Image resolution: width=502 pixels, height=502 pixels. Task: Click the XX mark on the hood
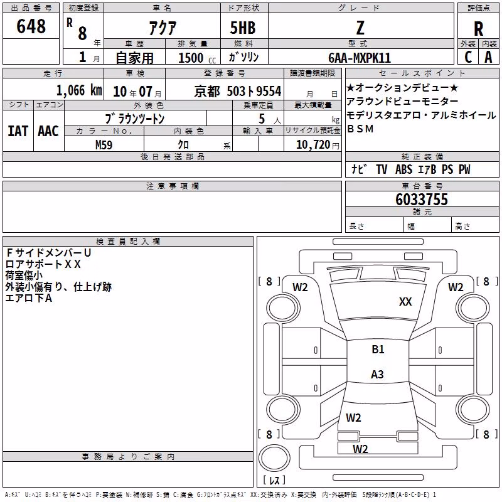click(405, 302)
